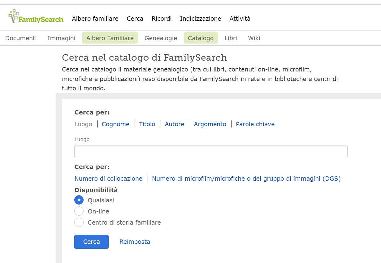Select the Qualsiasi availability radio button
The height and width of the screenshot is (263, 381).
[79, 200]
